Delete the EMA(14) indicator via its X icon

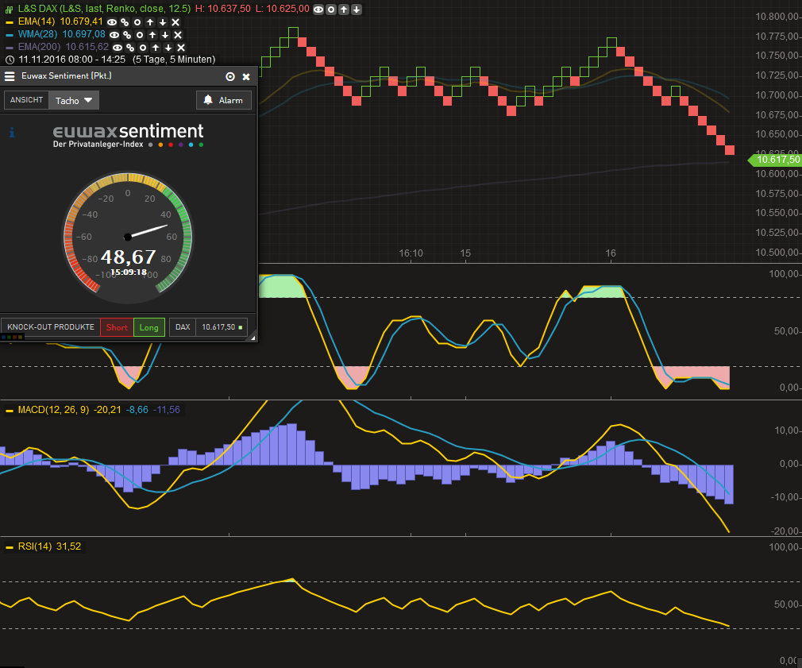(x=176, y=22)
